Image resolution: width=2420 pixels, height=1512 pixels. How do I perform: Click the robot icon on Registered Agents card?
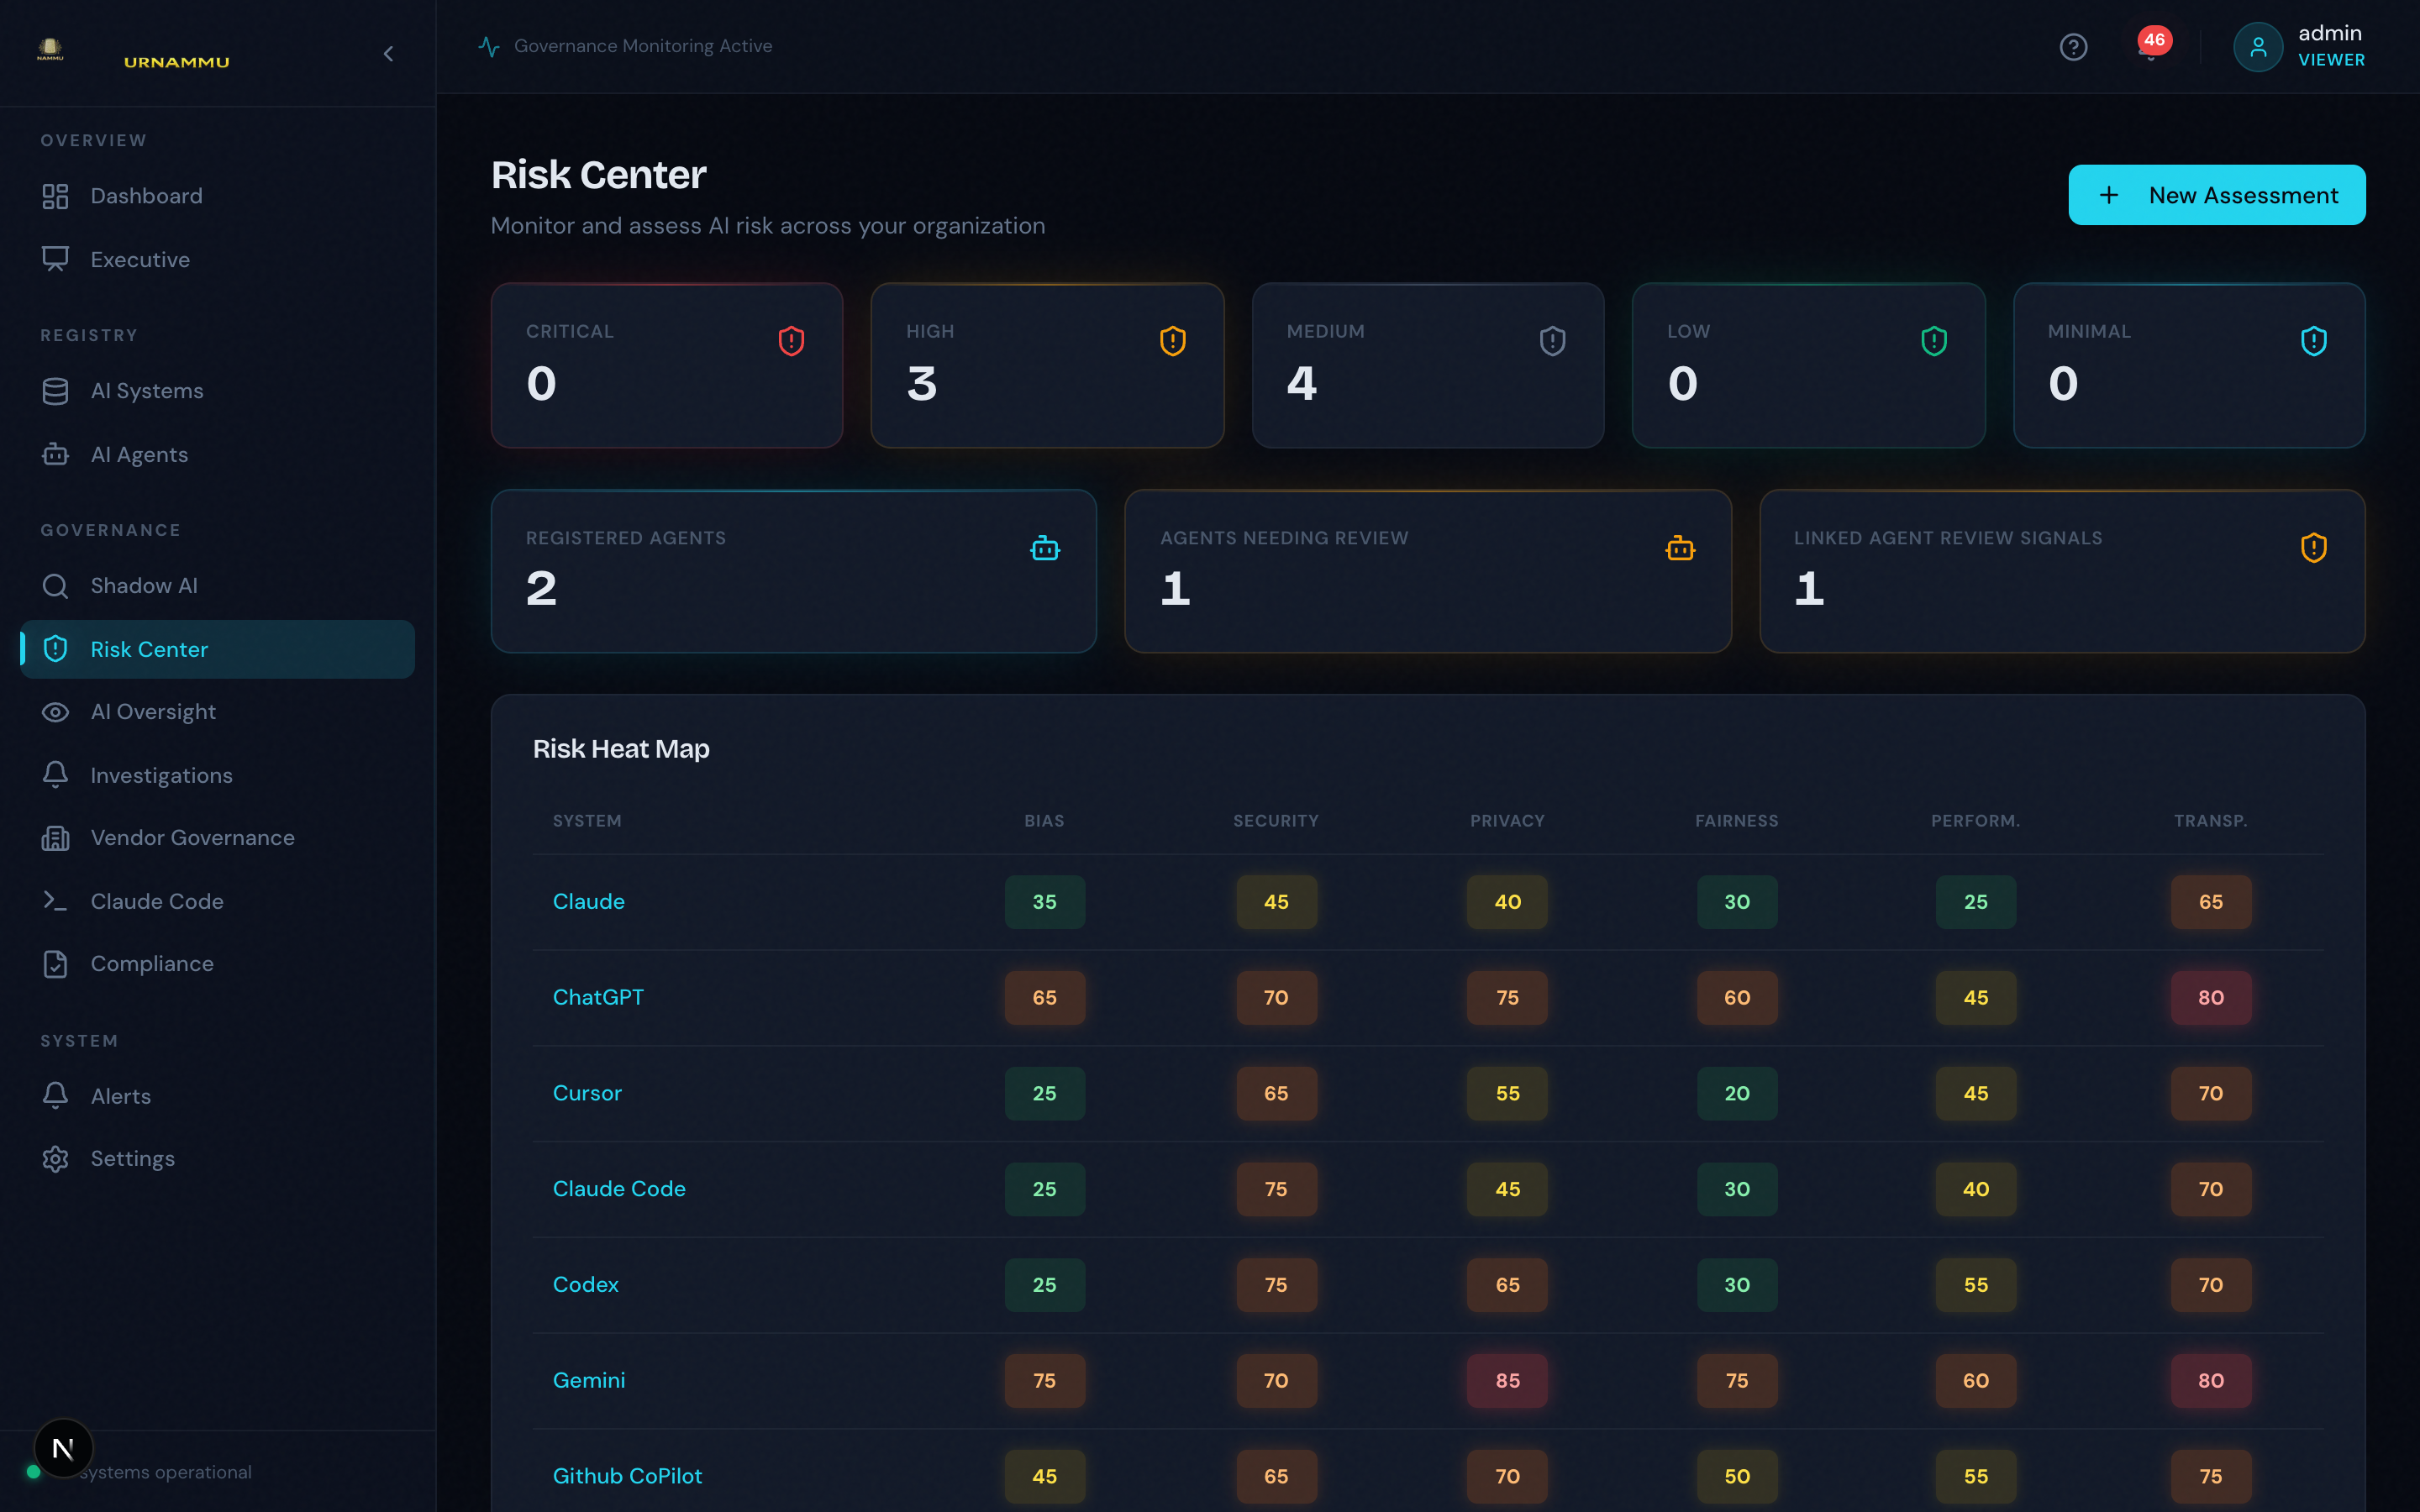tap(1044, 547)
